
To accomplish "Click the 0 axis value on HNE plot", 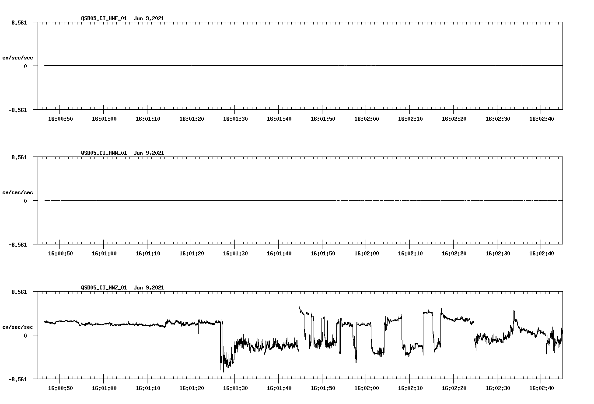I will (25, 66).
